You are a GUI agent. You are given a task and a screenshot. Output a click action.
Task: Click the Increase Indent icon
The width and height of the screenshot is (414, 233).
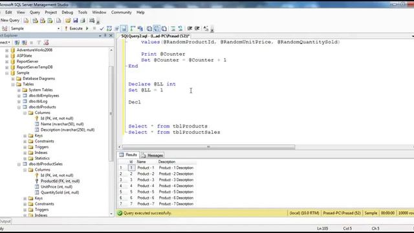click(197, 28)
